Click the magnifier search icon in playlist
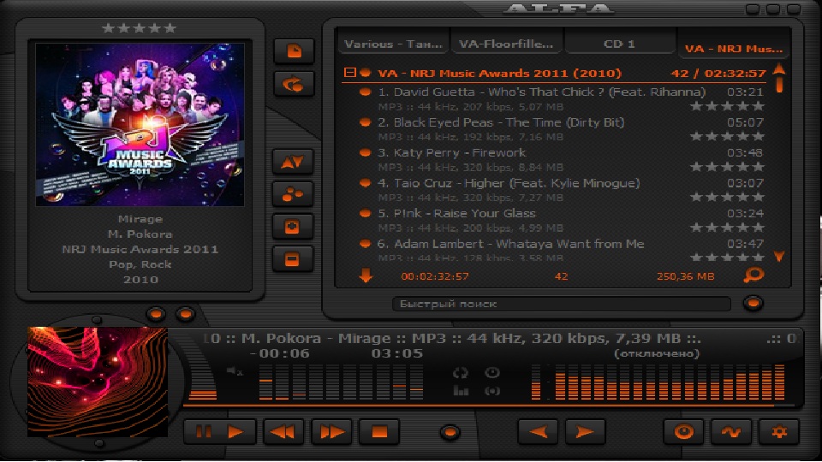822x462 pixels. click(753, 275)
